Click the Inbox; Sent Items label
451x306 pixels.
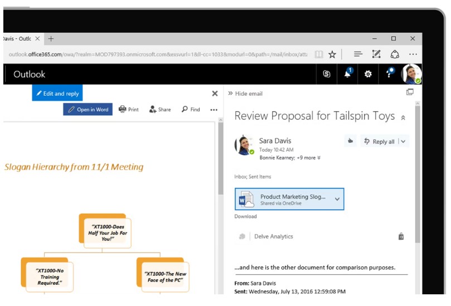253,176
